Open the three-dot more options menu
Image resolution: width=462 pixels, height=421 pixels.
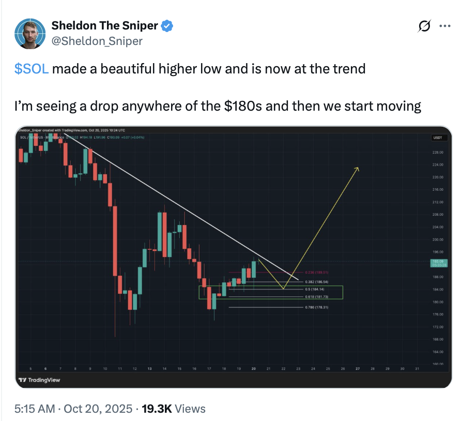click(x=444, y=26)
